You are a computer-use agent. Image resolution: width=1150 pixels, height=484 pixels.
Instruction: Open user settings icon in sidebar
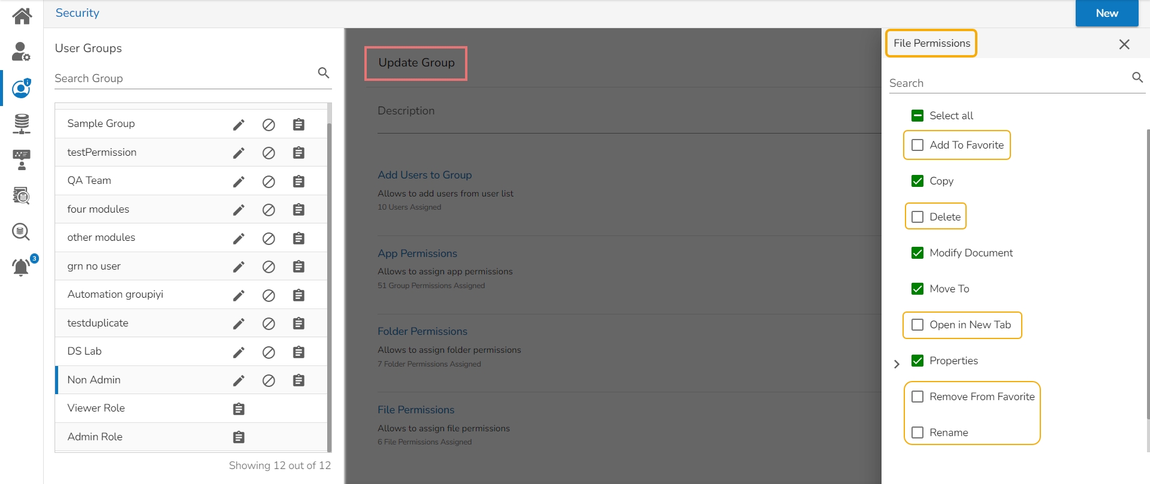pyautogui.click(x=22, y=52)
